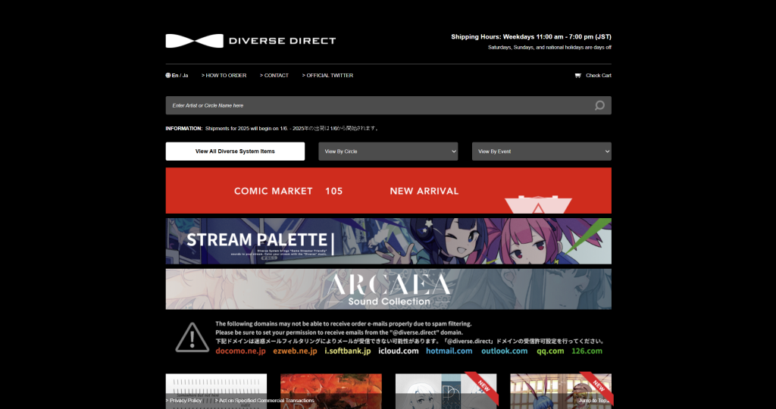Viewport: 776px width, 409px height.
Task: Click the Shipping Hours header text
Action: tap(531, 37)
